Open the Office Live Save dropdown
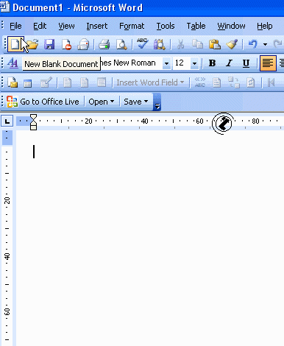 pos(136,102)
